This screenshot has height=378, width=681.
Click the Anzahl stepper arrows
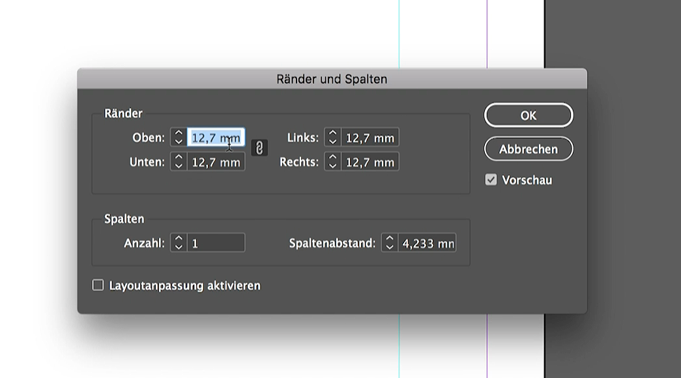[x=179, y=243]
